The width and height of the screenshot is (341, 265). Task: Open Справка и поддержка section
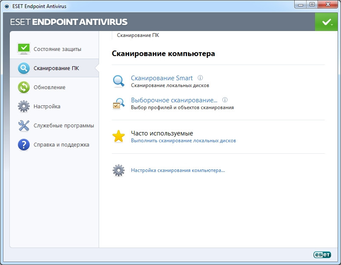(x=54, y=145)
